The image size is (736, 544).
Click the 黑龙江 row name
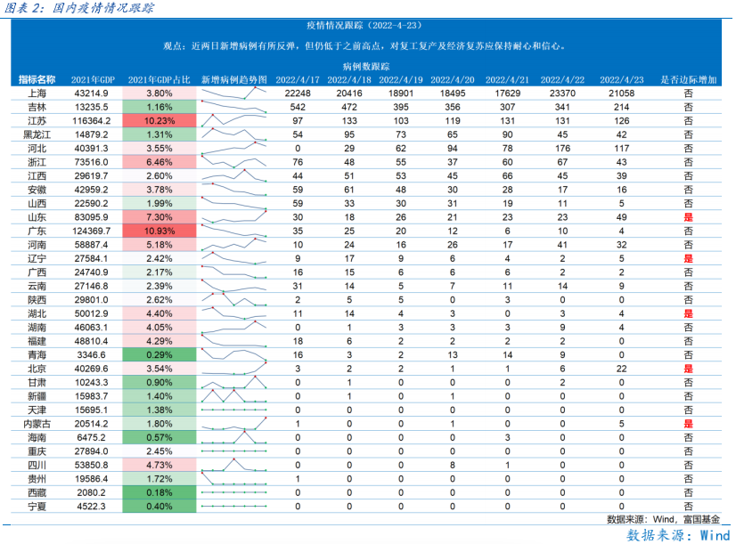37,134
